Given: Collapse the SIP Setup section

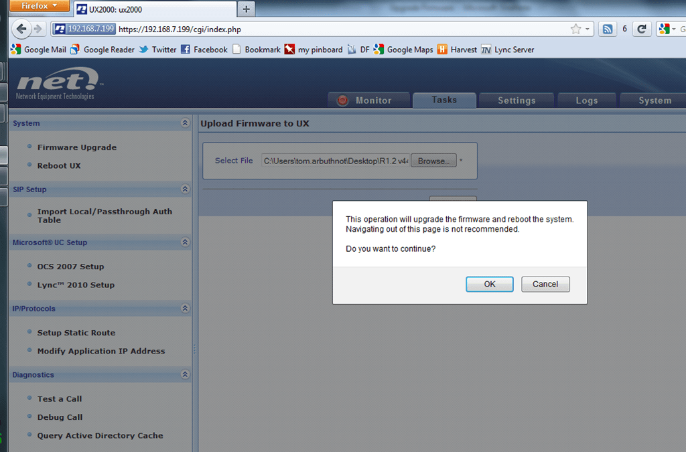Looking at the screenshot, I should (185, 189).
